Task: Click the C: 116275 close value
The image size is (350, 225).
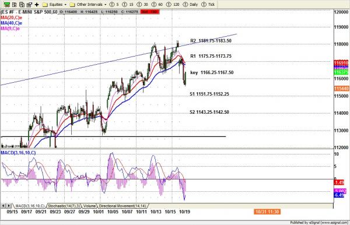Action: point(130,12)
